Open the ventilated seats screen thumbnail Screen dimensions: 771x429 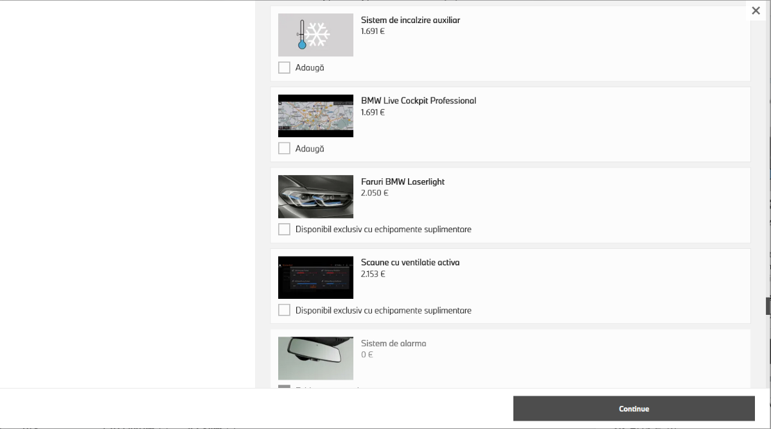pyautogui.click(x=315, y=278)
